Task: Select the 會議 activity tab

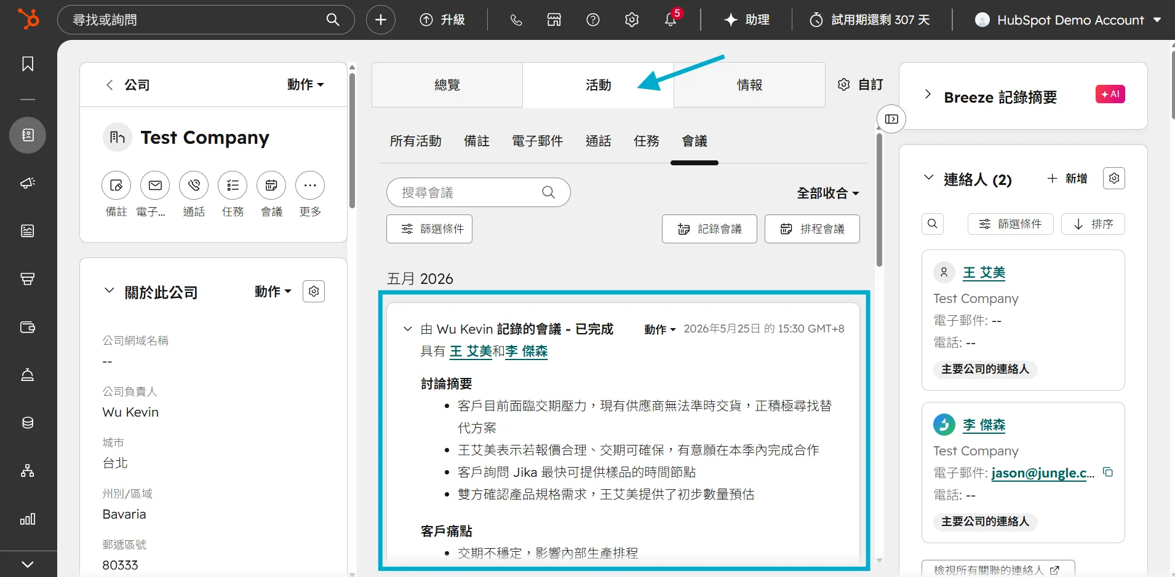Action: pyautogui.click(x=695, y=141)
